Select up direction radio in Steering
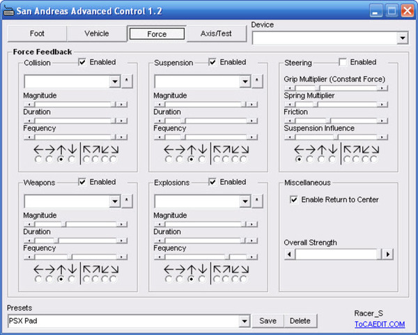This screenshot has width=418, height=335. point(321,160)
